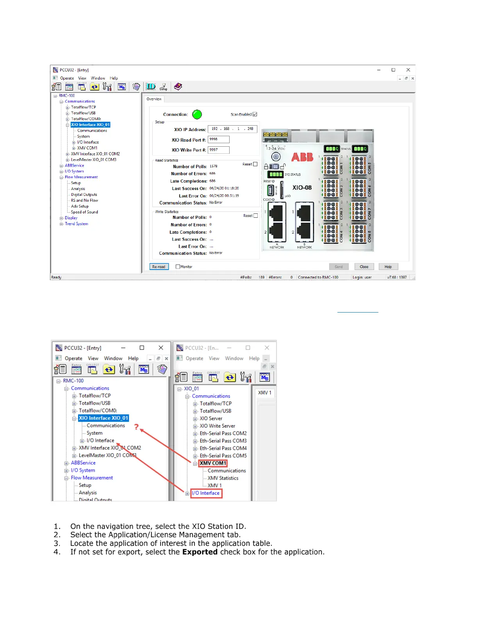Screen dimensions: 478x618
Task: Open the Setup toolbar icon
Action: click(x=164, y=87)
